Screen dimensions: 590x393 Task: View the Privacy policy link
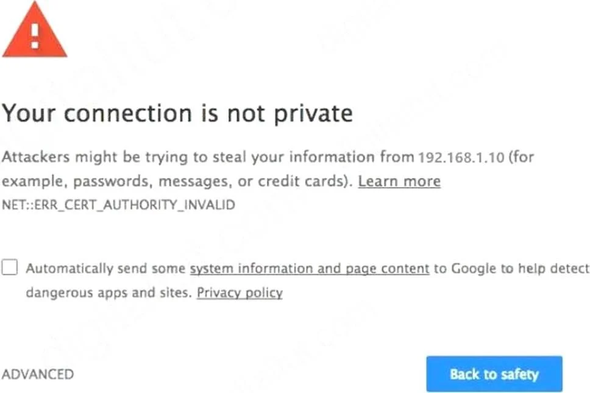point(240,292)
